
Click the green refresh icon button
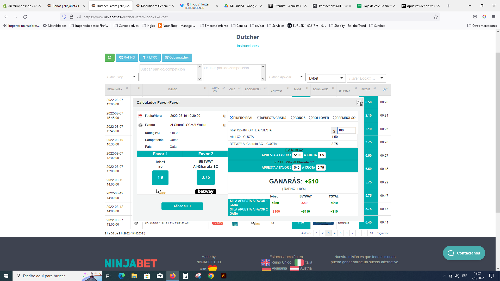109,58
